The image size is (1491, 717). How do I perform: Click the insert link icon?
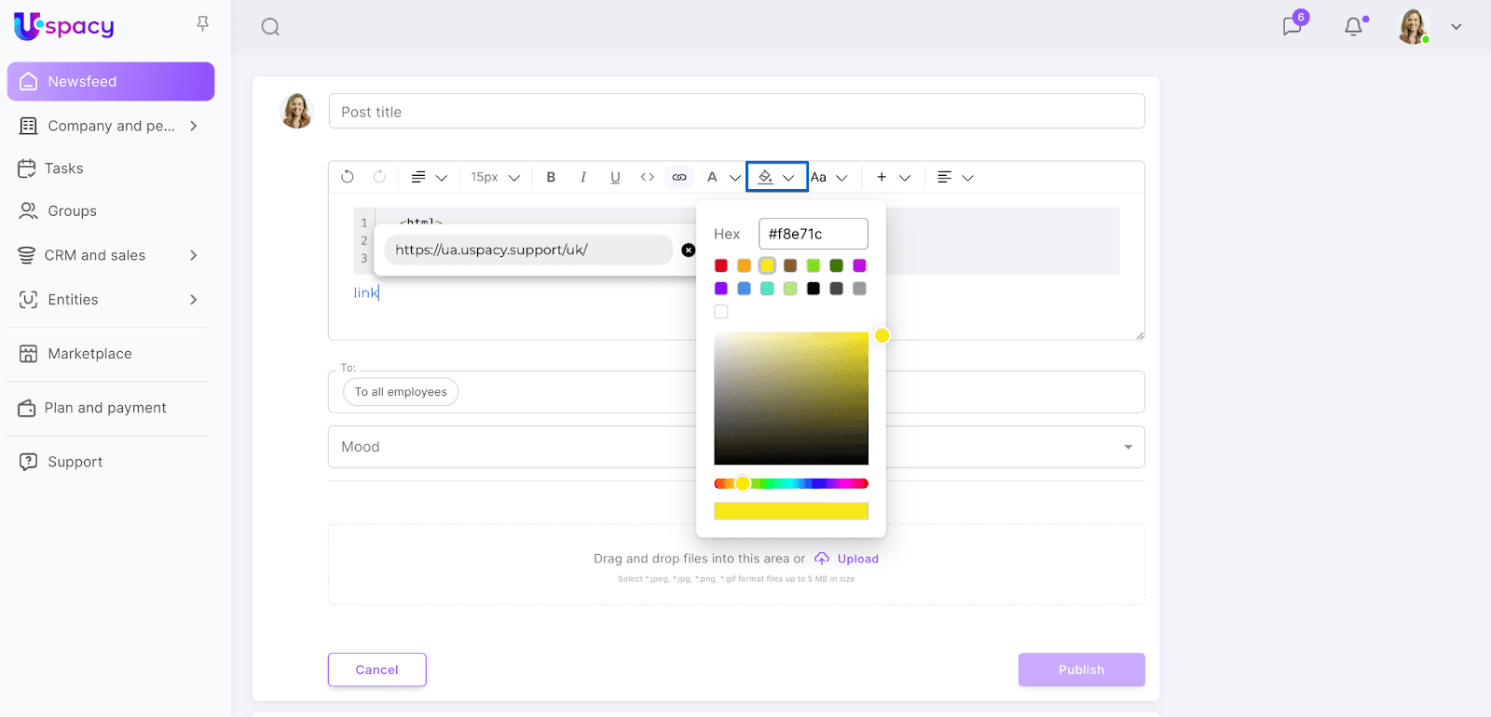(x=679, y=177)
